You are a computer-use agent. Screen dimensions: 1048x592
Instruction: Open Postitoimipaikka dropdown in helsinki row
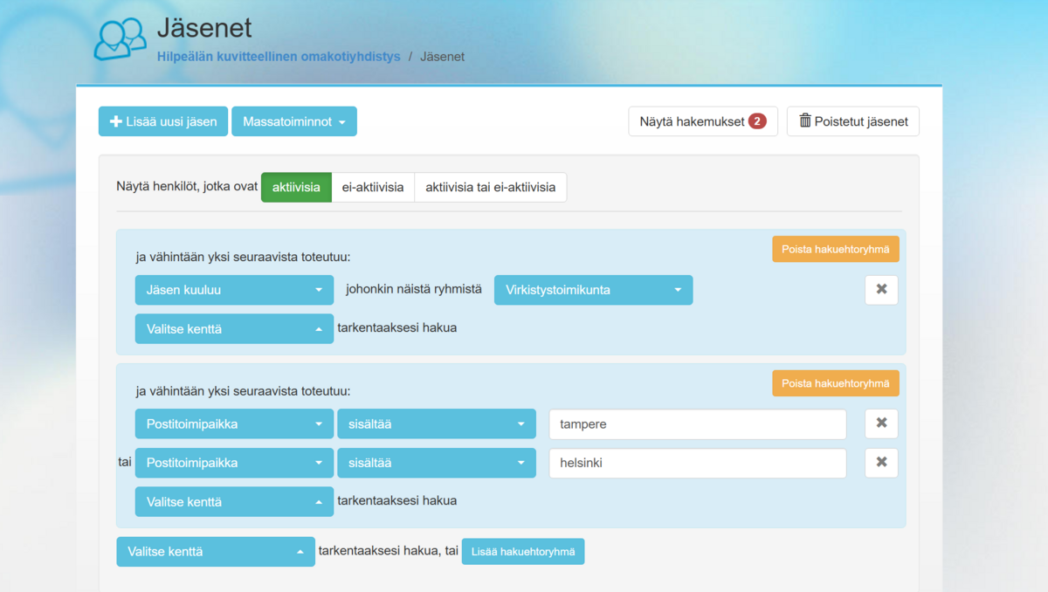234,463
